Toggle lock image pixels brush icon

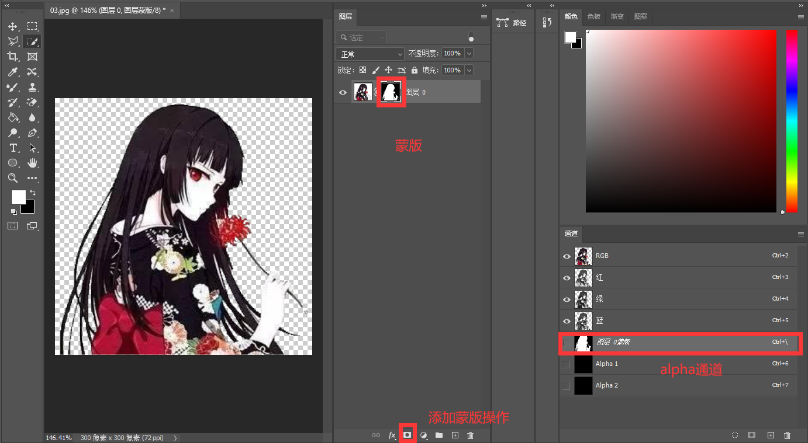coord(376,70)
